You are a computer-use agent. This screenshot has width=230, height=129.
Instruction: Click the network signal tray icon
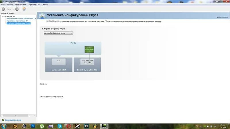click(215, 126)
